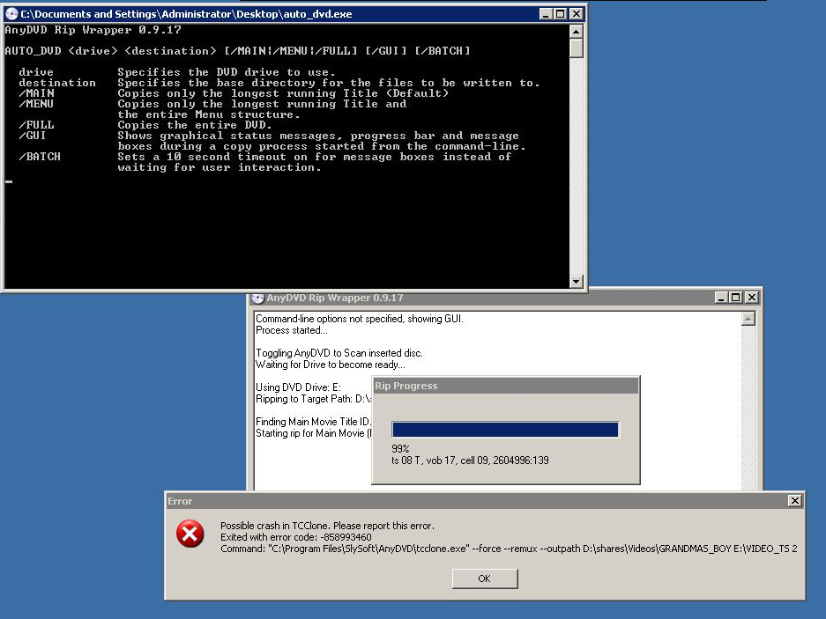Click 'Ripping to Target Path' log line

click(x=314, y=399)
